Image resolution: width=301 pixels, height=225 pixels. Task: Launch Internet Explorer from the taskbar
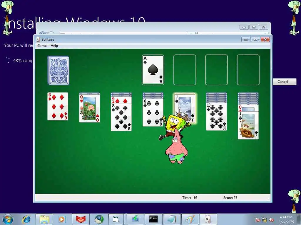coord(26,219)
